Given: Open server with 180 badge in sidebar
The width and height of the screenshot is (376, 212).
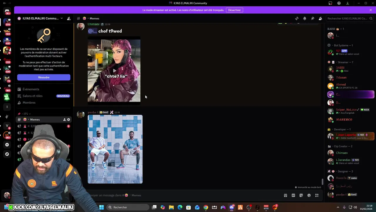Looking at the screenshot, I should pyautogui.click(x=7, y=88).
